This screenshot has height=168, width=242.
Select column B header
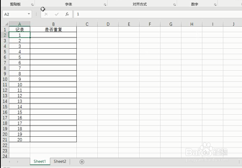tap(54, 24)
